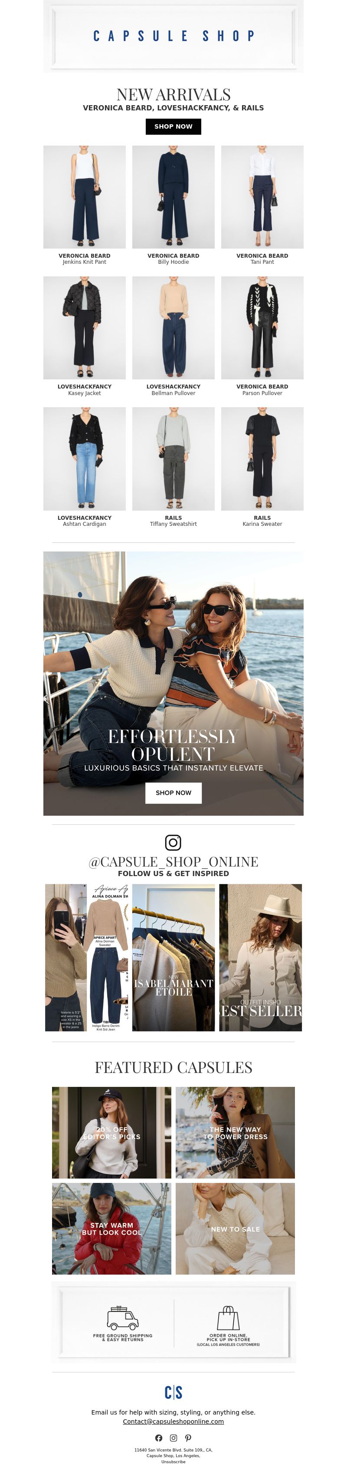347x1478 pixels.
Task: Open the Pinterest icon in footer
Action: click(188, 1438)
